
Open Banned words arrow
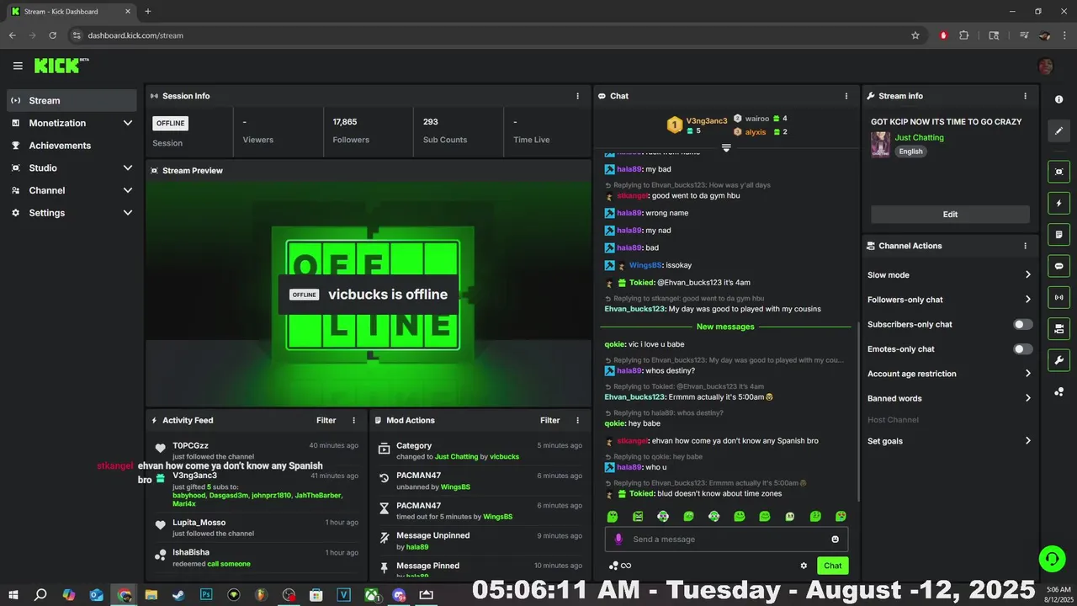[1027, 398]
